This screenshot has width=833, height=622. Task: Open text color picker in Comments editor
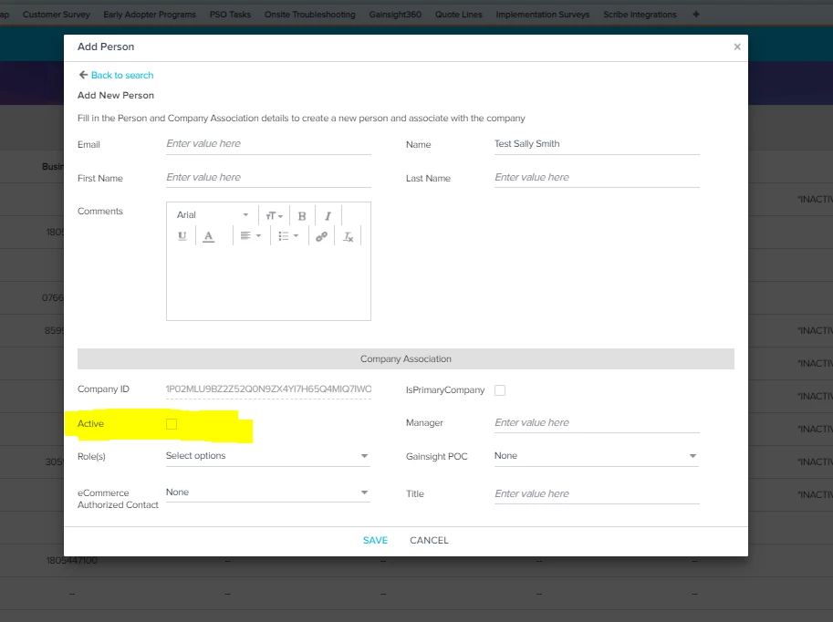click(208, 236)
